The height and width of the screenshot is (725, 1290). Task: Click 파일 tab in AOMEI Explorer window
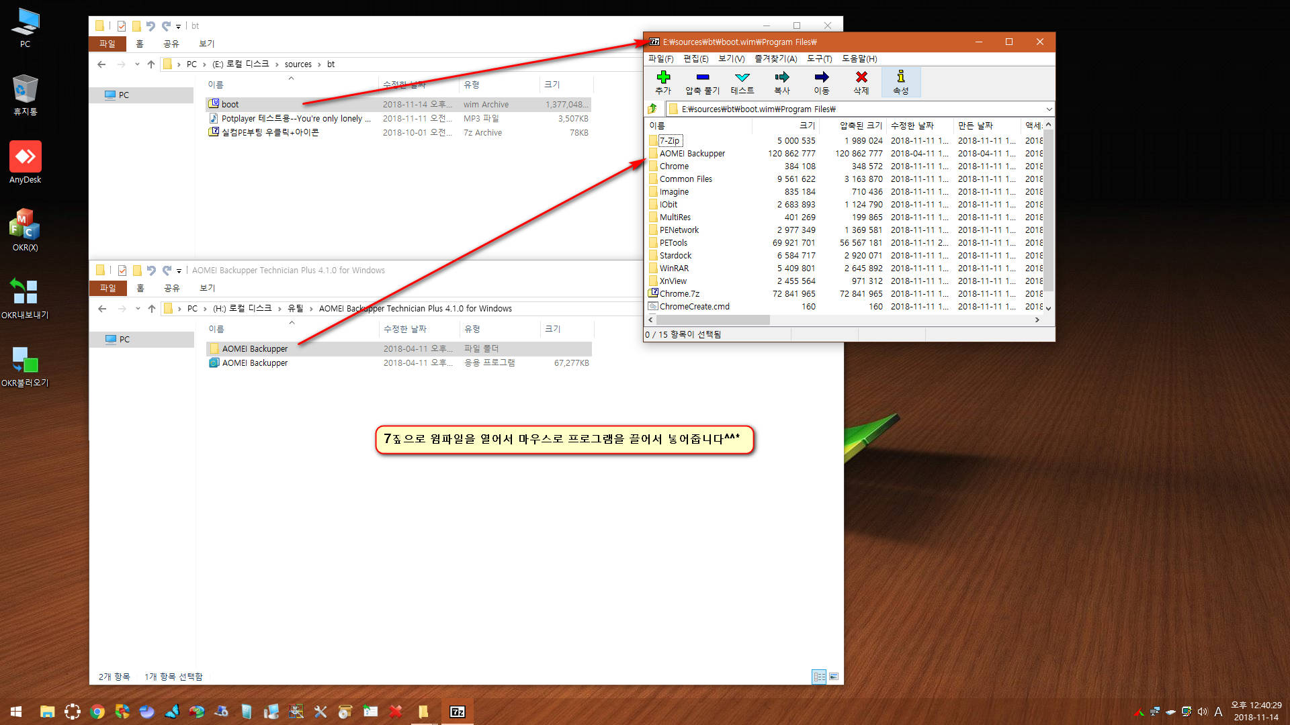(x=107, y=288)
